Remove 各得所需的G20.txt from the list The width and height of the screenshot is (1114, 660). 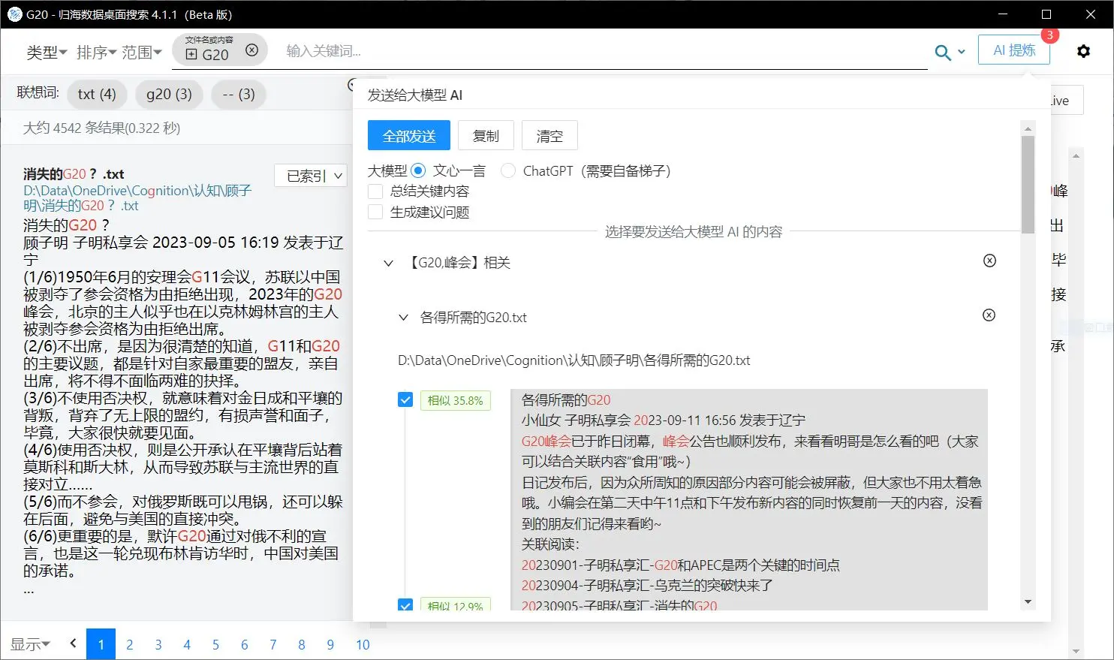pyautogui.click(x=989, y=315)
